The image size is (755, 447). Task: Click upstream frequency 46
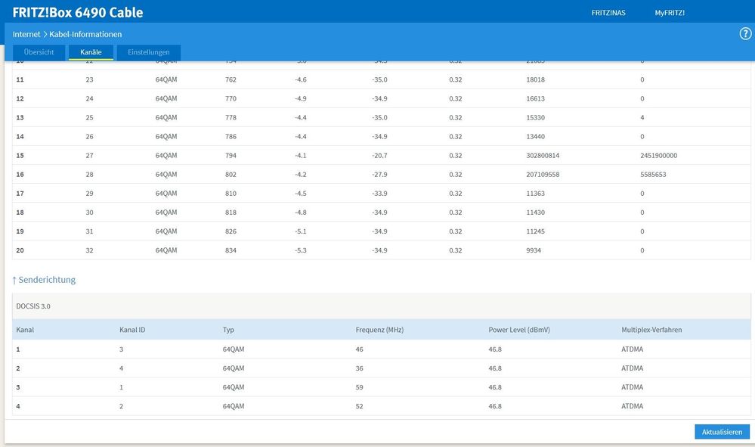pyautogui.click(x=359, y=349)
